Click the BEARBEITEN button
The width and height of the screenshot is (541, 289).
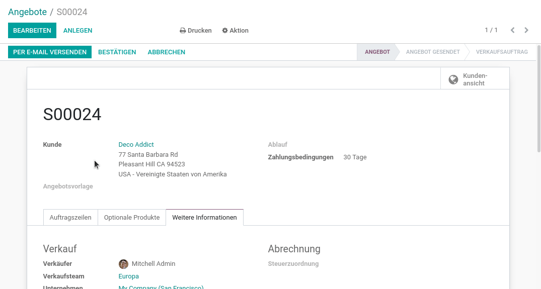(x=32, y=30)
